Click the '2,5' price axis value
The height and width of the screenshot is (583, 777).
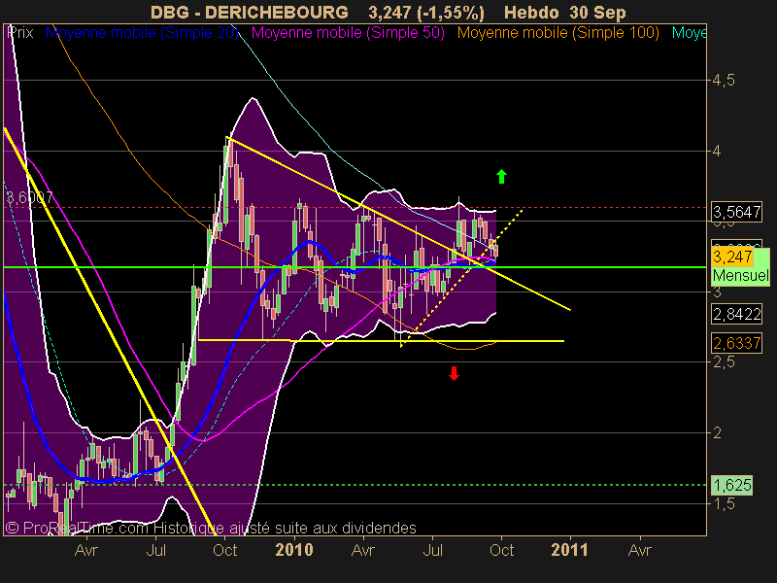coord(724,362)
